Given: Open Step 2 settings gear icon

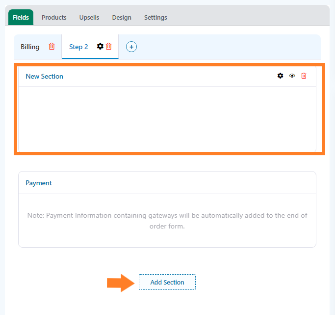Looking at the screenshot, I should click(x=100, y=46).
